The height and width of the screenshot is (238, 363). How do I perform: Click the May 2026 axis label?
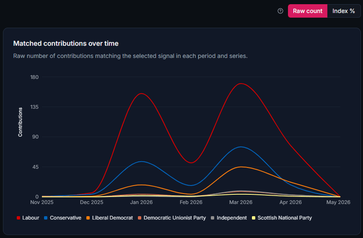[338, 202]
